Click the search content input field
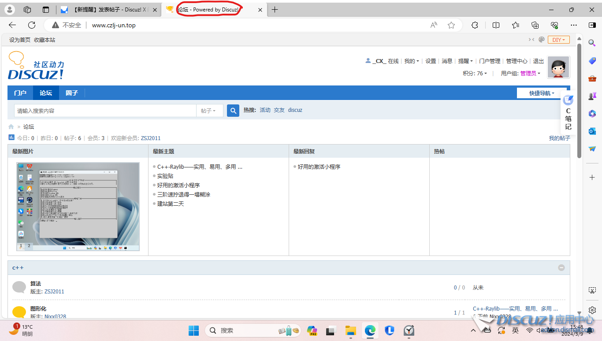 click(x=105, y=111)
